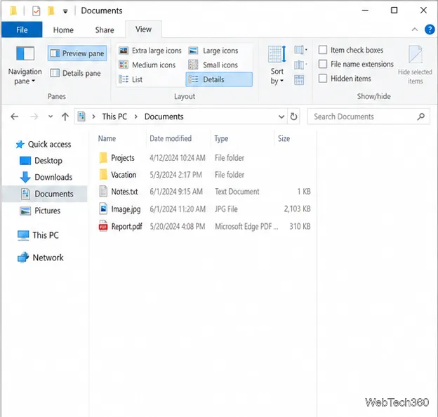Viewport: 438px width, 417px height.
Task: Select List layout
Action: [131, 79]
